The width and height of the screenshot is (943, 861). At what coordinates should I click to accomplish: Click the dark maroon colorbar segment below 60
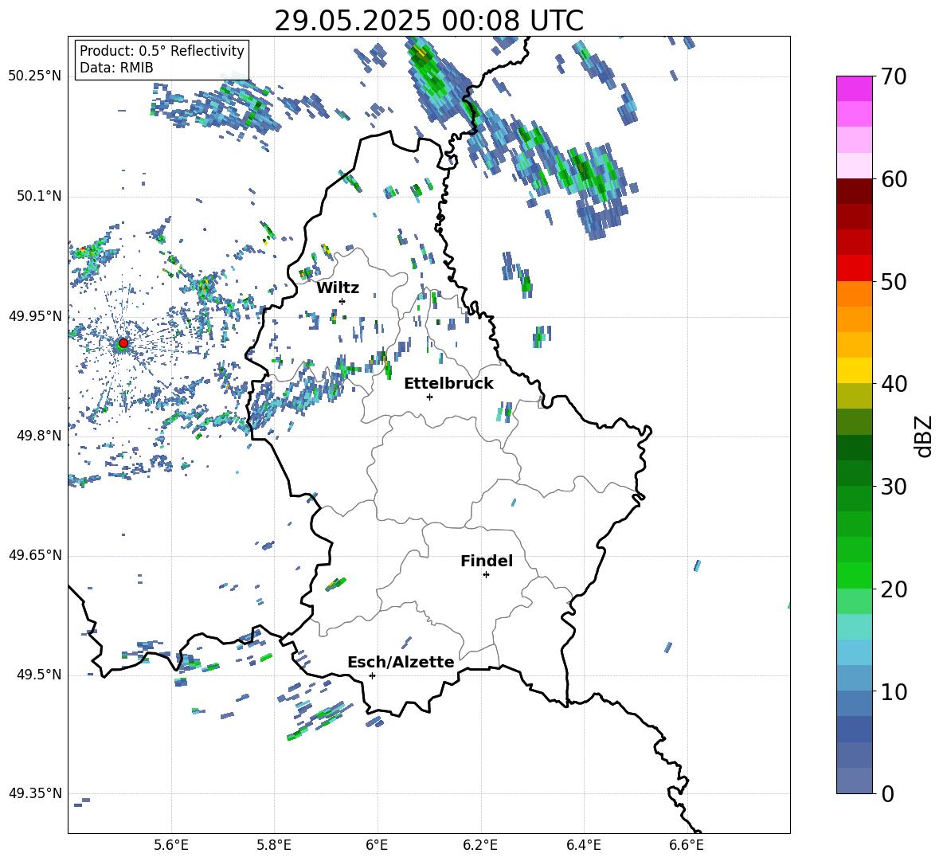[x=855, y=191]
